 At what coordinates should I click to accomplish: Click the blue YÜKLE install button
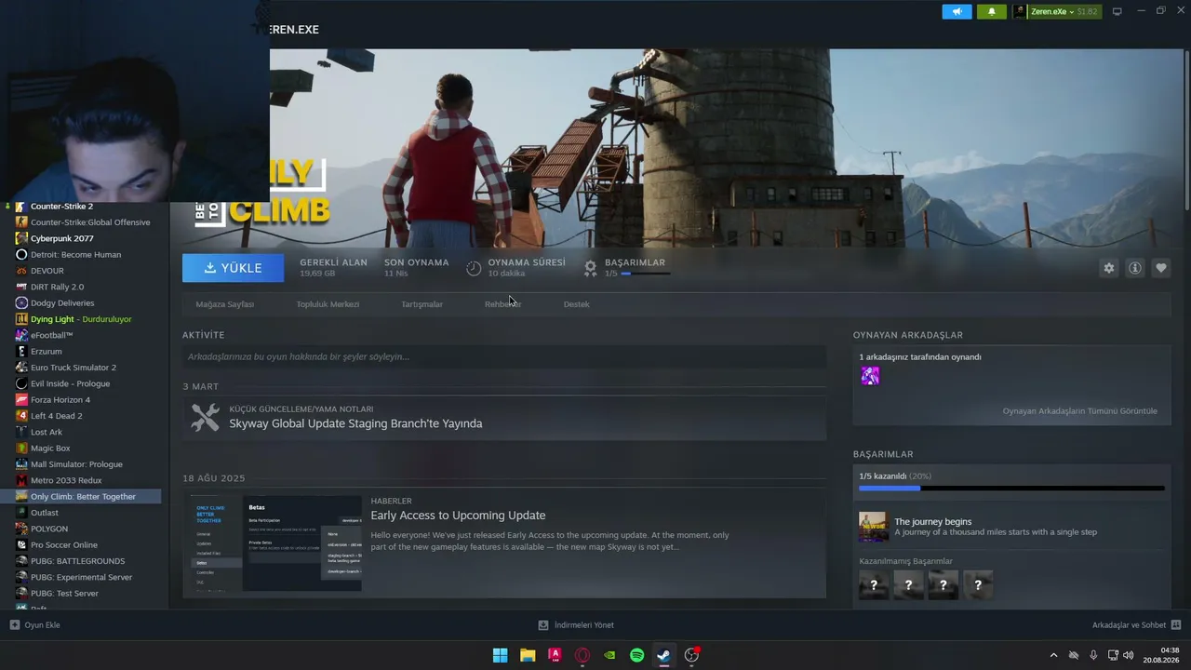coord(234,268)
